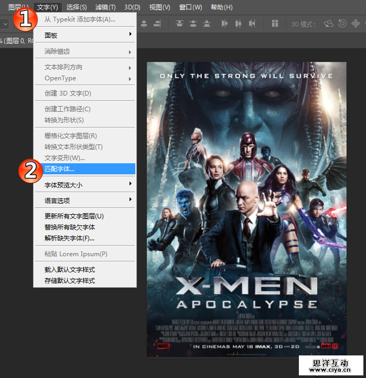Expand the 语言选项 submenu

click(x=84, y=201)
